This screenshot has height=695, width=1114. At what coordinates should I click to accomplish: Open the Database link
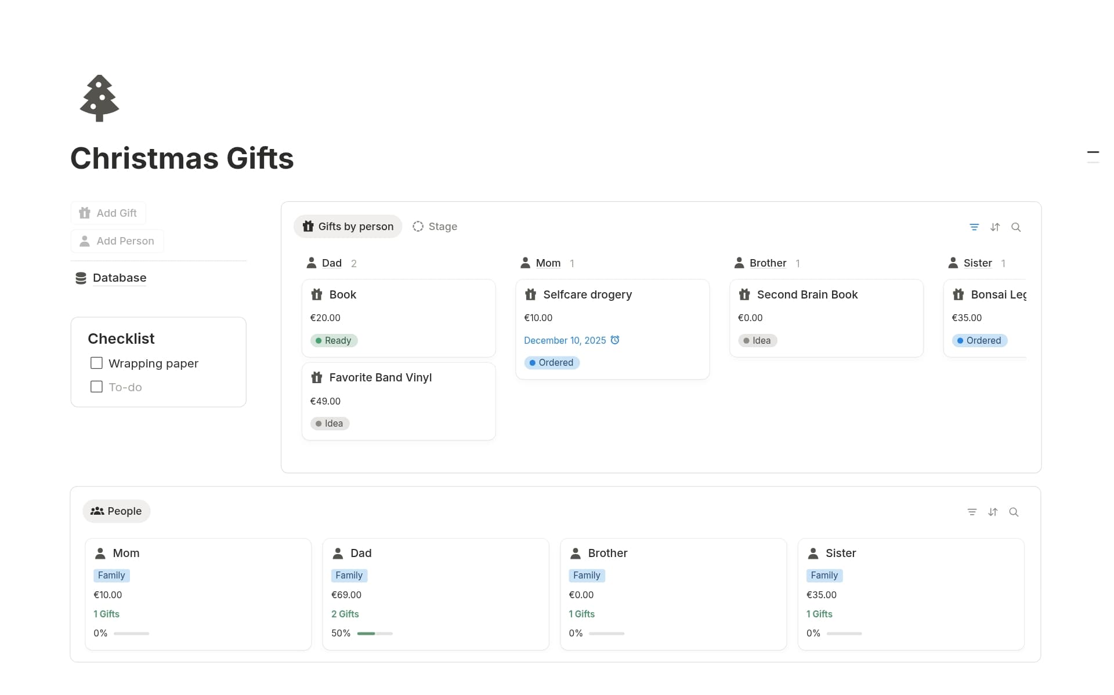(120, 278)
